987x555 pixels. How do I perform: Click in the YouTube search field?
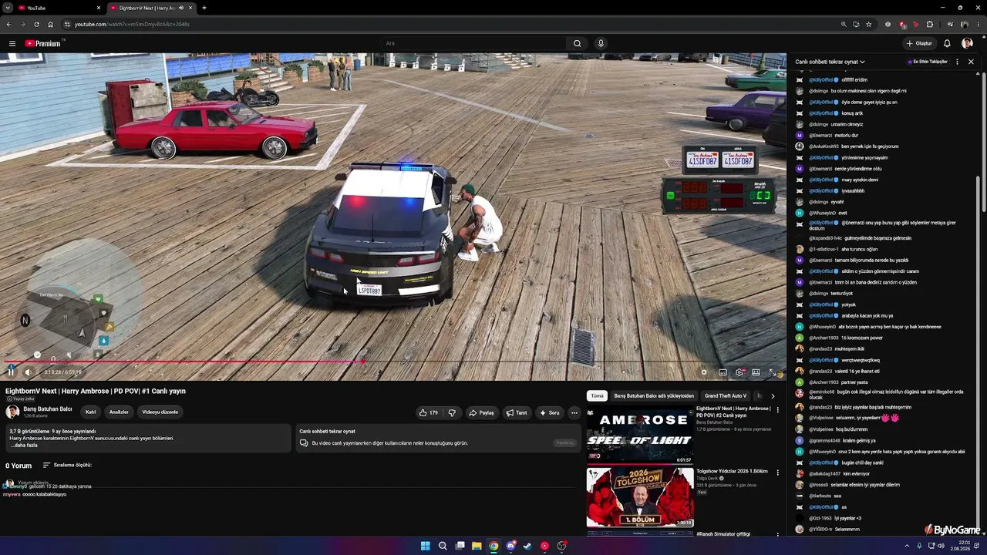coord(474,43)
